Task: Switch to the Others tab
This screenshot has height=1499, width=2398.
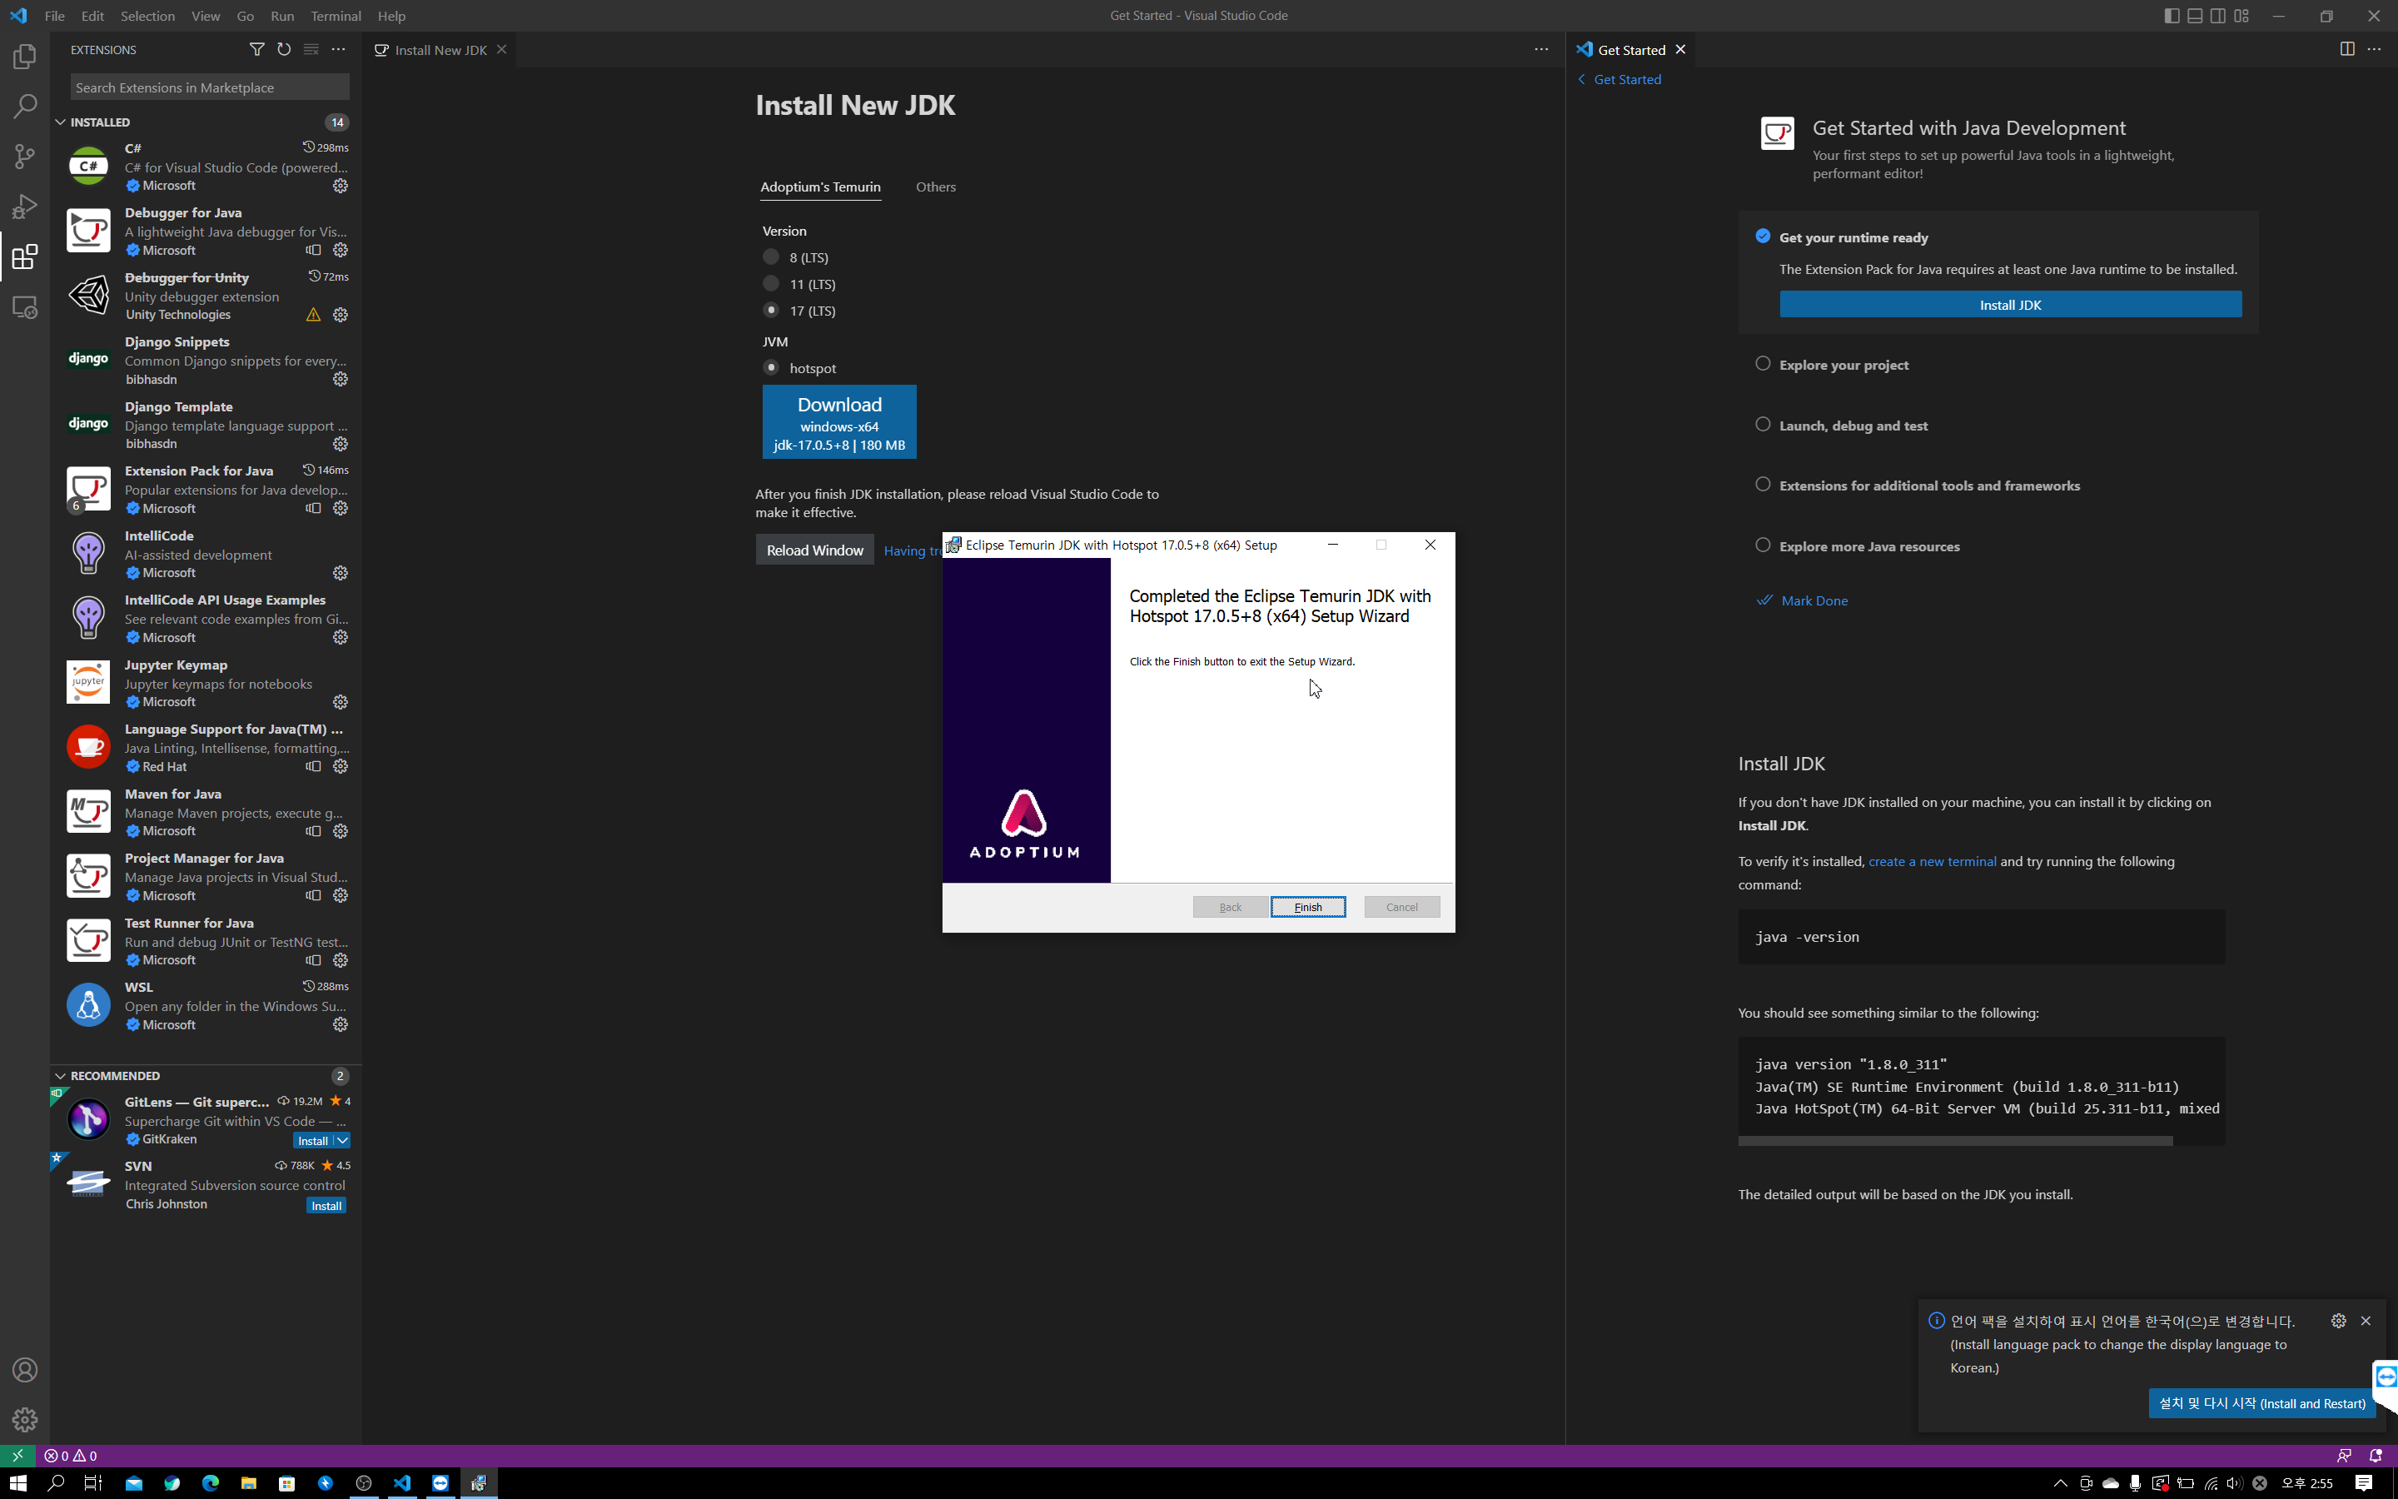Action: click(935, 187)
